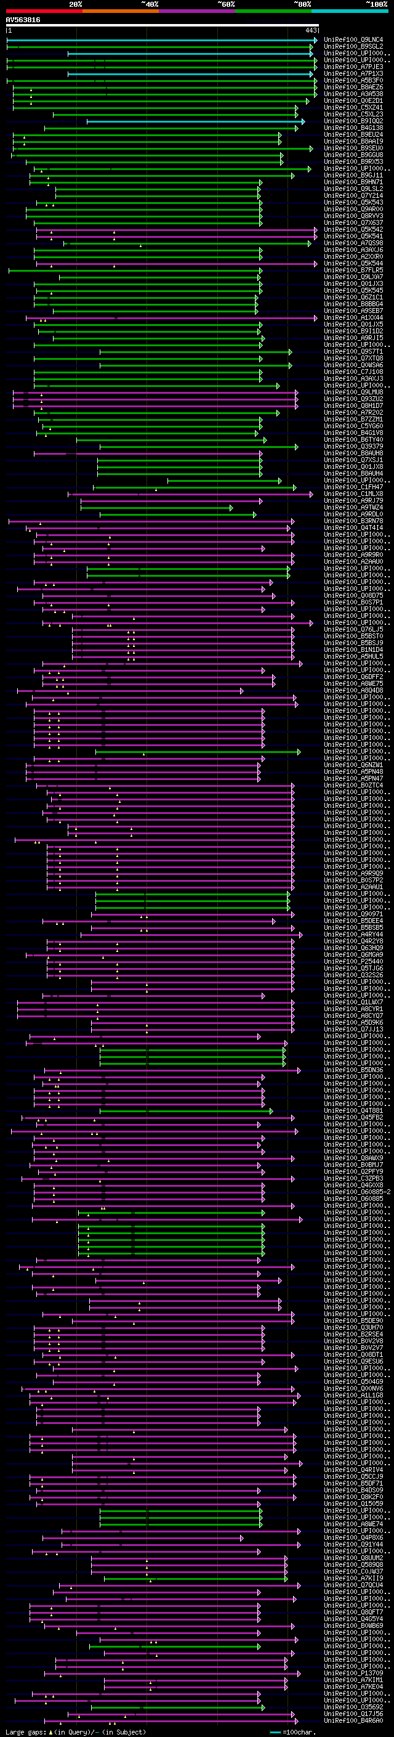This screenshot has height=1737, width=394.
Task: Click the UniRef100_Q90971 label
Action: (x=353, y=914)
